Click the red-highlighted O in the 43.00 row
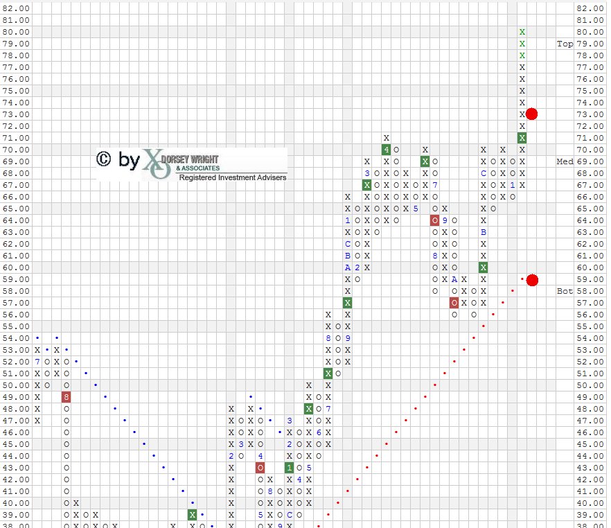This screenshot has width=611, height=528. pyautogui.click(x=260, y=468)
